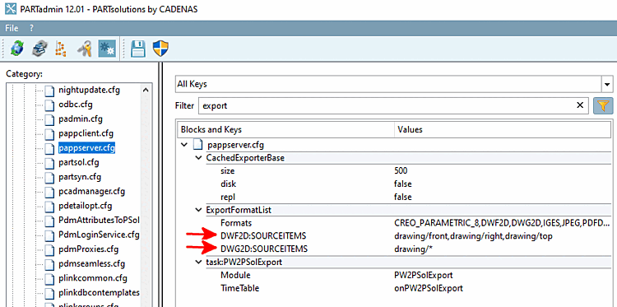The height and width of the screenshot is (307, 617).
Task: Toggle the funnel filter button
Action: click(x=603, y=105)
